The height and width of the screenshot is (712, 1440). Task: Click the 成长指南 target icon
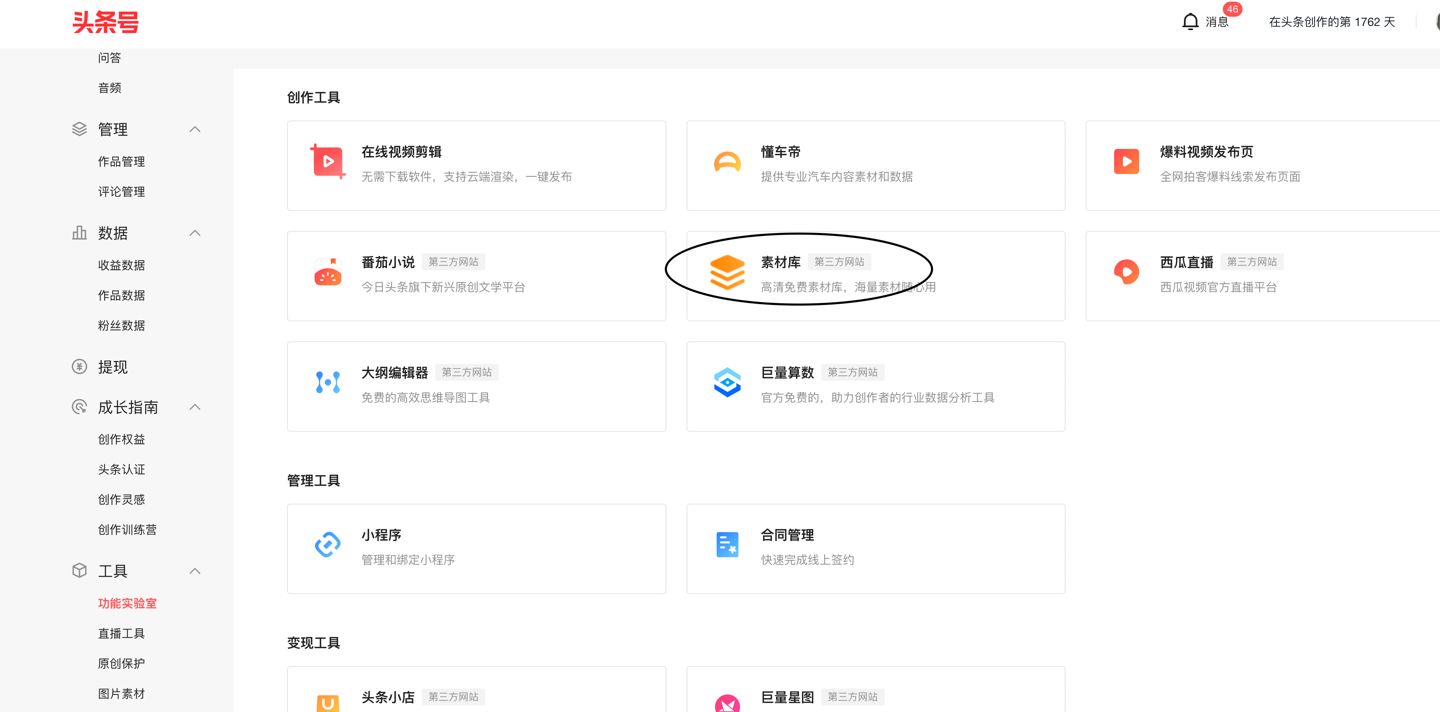pyautogui.click(x=79, y=407)
